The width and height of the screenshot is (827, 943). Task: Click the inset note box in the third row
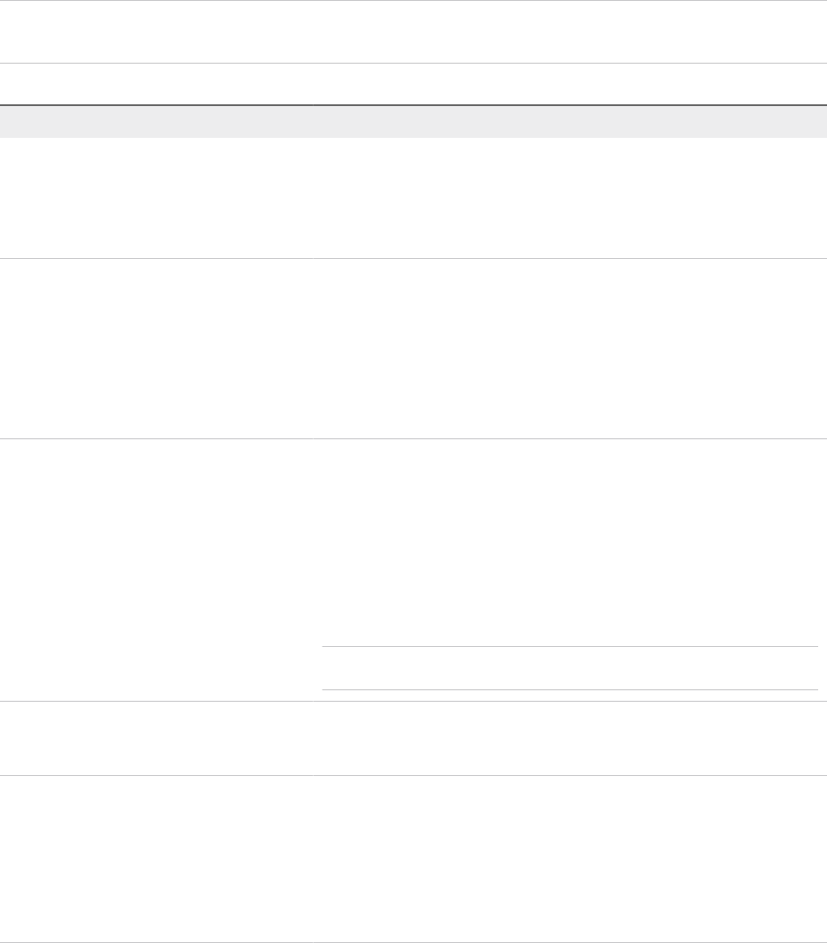[570, 668]
